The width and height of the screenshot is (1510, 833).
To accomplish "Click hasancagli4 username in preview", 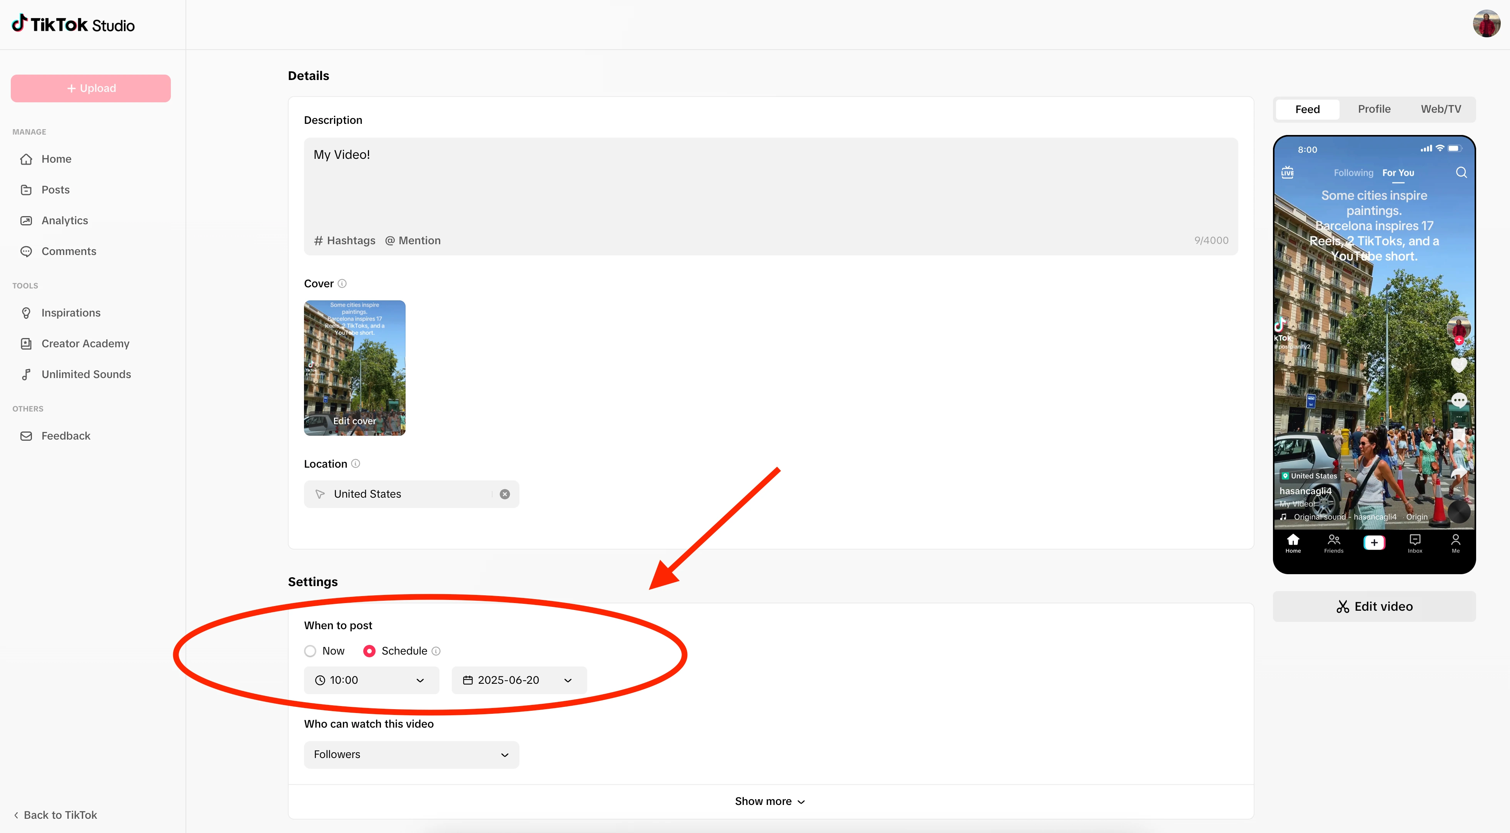I will 1305,491.
